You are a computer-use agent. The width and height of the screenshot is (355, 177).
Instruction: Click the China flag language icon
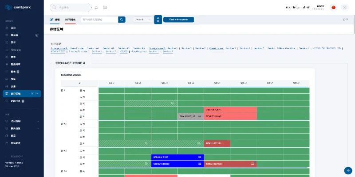point(333,8)
